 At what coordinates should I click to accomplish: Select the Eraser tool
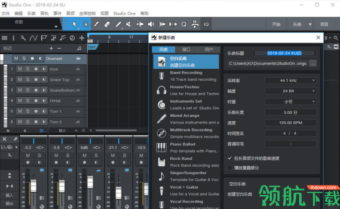click(107, 24)
